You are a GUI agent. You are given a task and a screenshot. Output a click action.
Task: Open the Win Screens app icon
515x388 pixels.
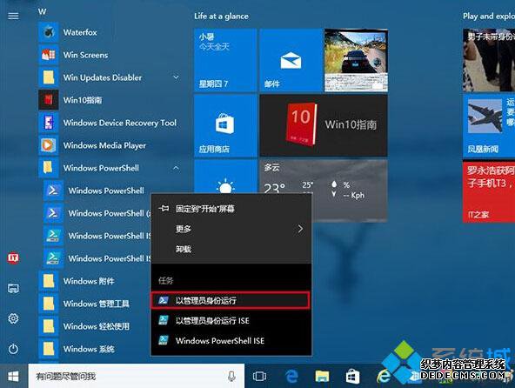click(49, 55)
